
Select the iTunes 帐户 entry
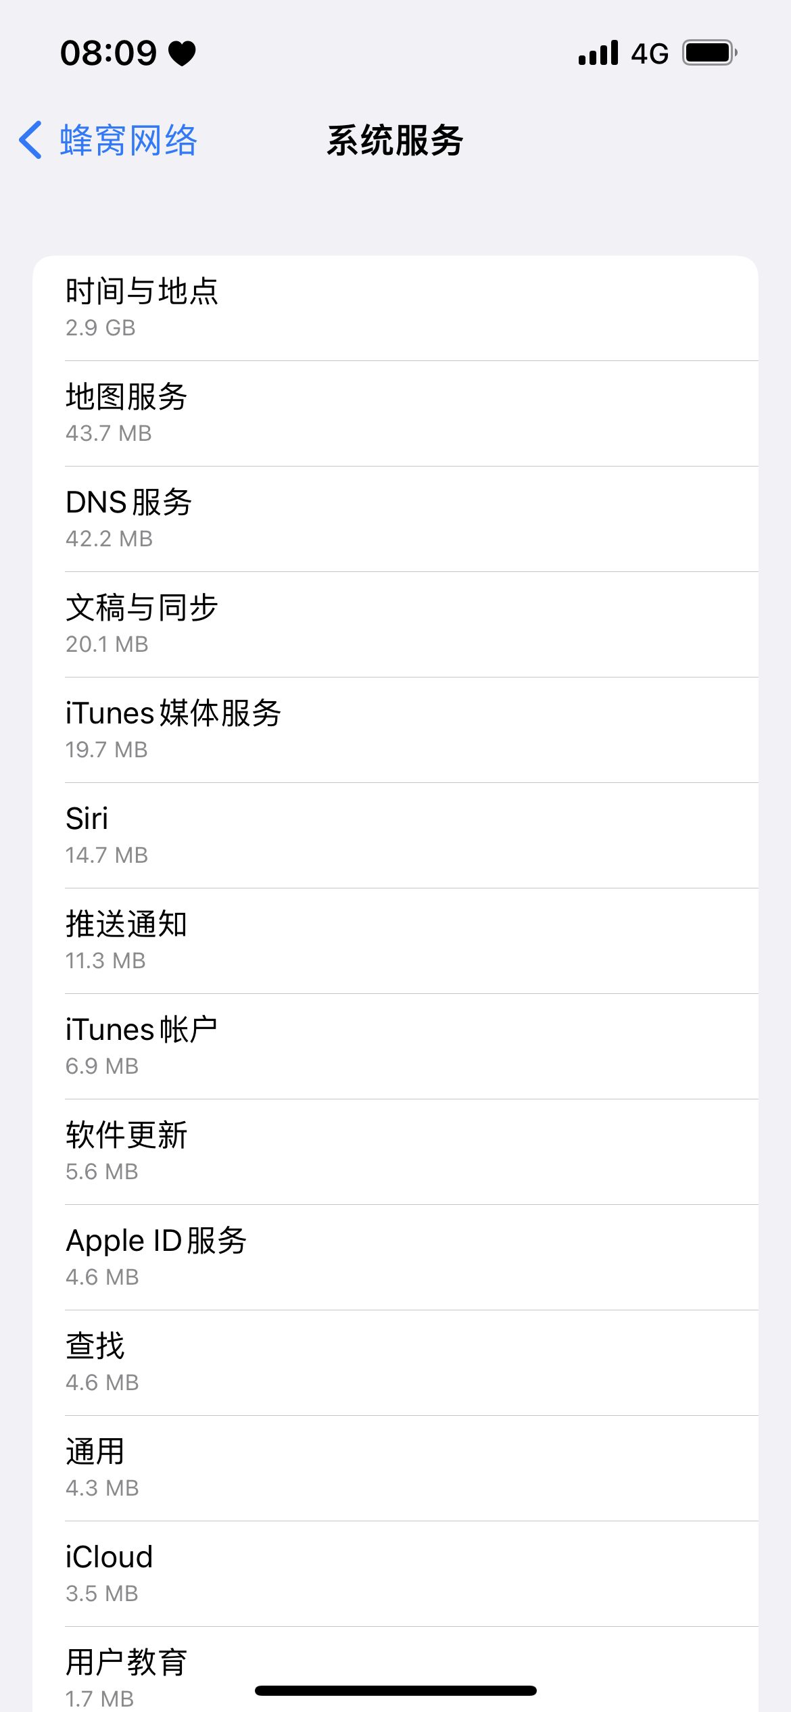coord(395,1047)
